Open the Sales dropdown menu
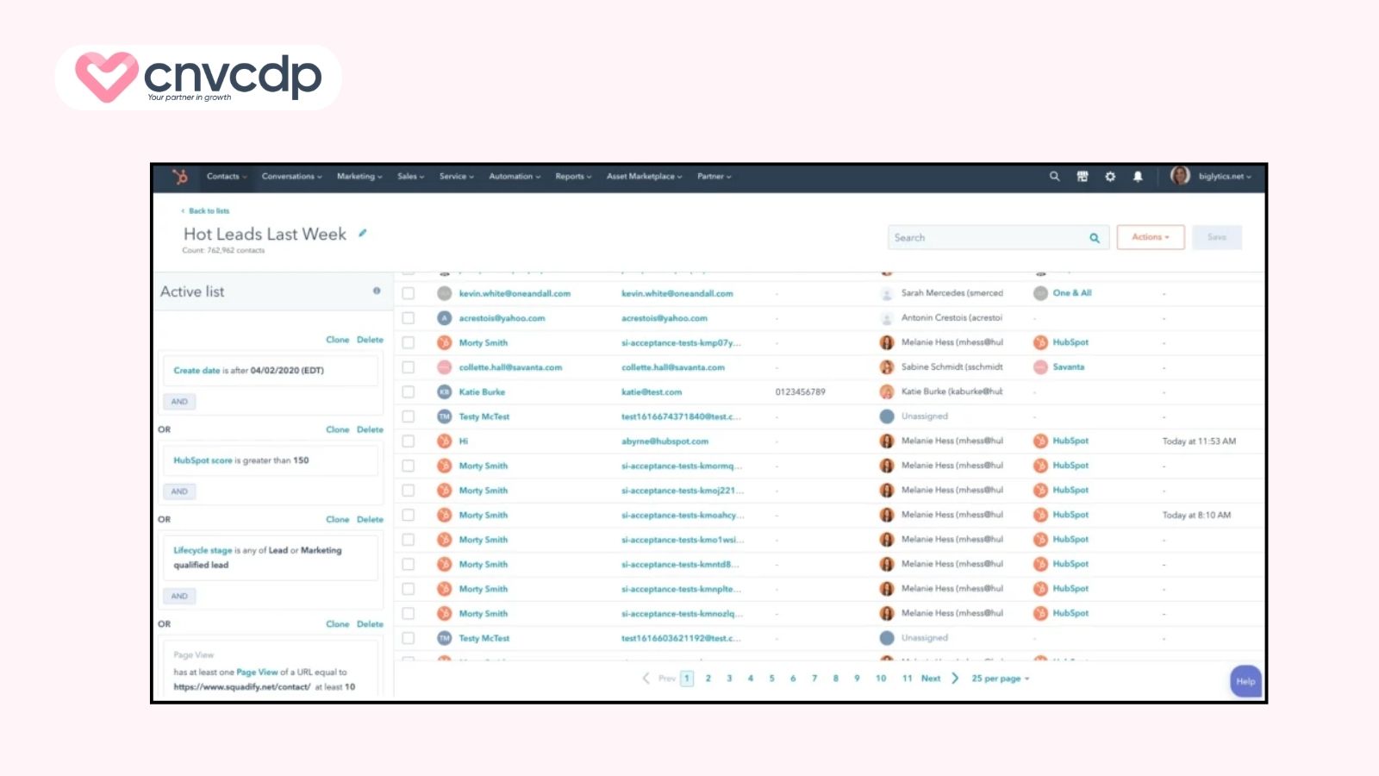The height and width of the screenshot is (776, 1379). (411, 176)
